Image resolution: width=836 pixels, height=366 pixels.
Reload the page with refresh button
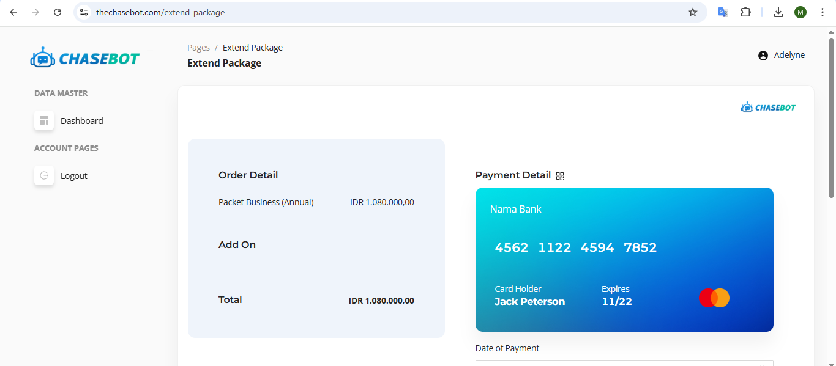pyautogui.click(x=58, y=12)
